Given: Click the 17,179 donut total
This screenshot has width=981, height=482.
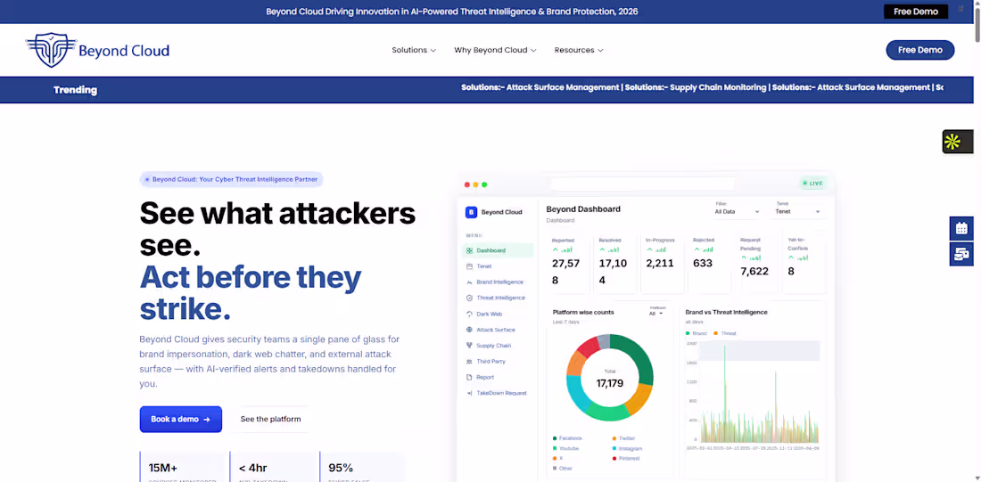Looking at the screenshot, I should click(609, 383).
